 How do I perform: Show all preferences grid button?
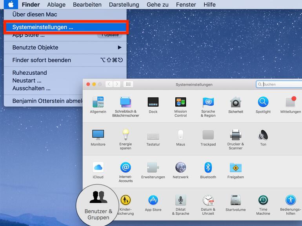[x=128, y=84]
